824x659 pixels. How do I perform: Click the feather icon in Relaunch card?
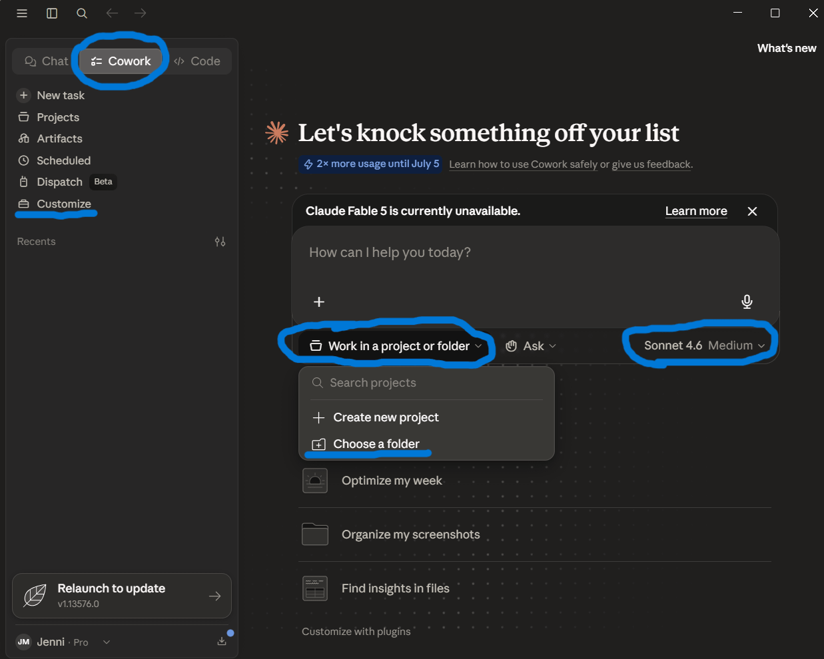(x=35, y=596)
